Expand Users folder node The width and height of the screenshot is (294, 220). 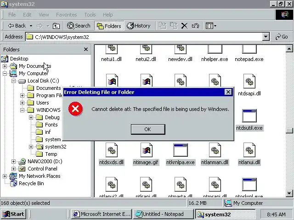point(23,103)
